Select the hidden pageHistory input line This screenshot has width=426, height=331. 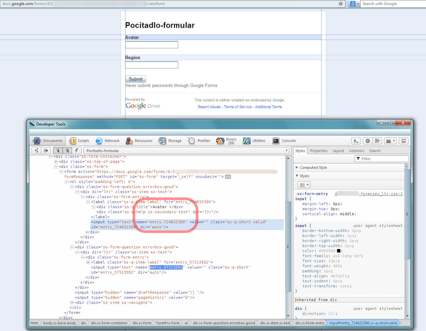[x=135, y=298]
